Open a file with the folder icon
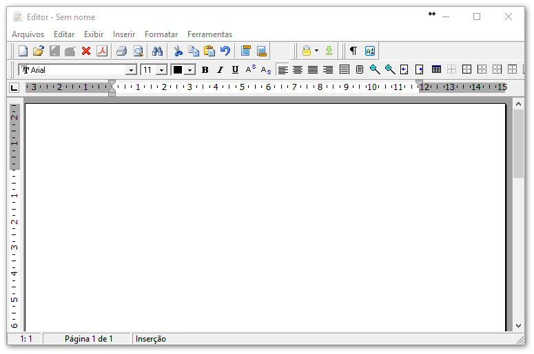Viewport: 534px width, 354px height. tap(39, 51)
